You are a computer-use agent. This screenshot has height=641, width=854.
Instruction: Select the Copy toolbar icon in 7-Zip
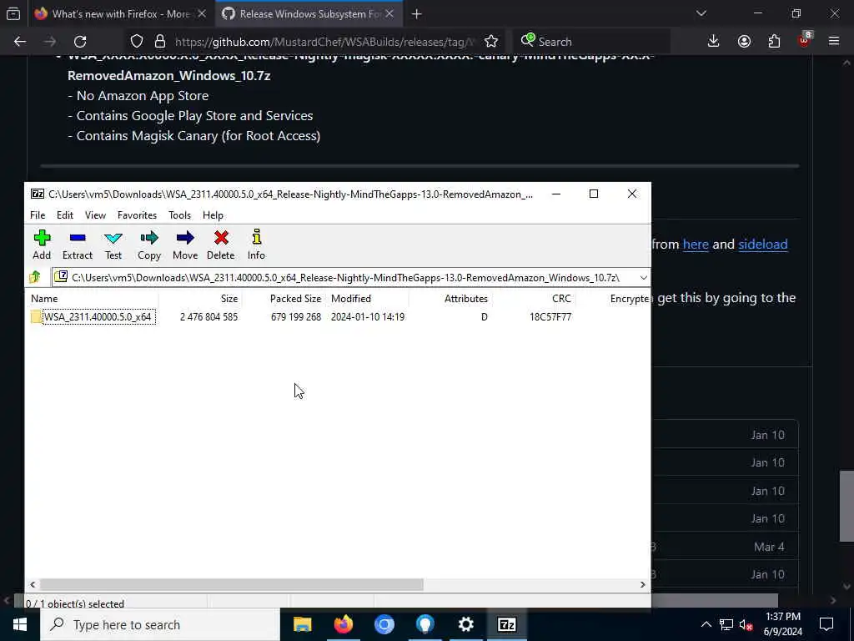tap(148, 245)
